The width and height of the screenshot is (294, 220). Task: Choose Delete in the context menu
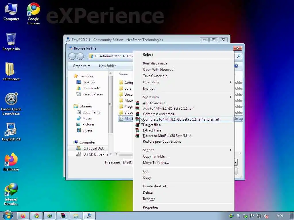[x=184, y=192]
